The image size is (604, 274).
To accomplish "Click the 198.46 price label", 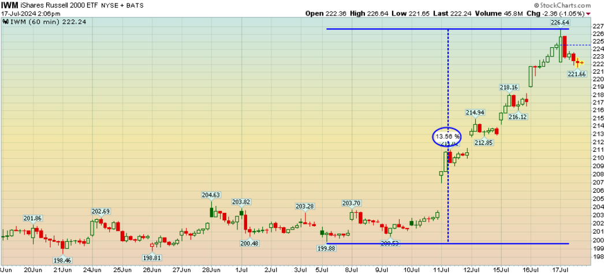I will click(x=63, y=260).
